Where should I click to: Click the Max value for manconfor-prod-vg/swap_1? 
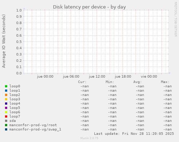click(x=167, y=129)
